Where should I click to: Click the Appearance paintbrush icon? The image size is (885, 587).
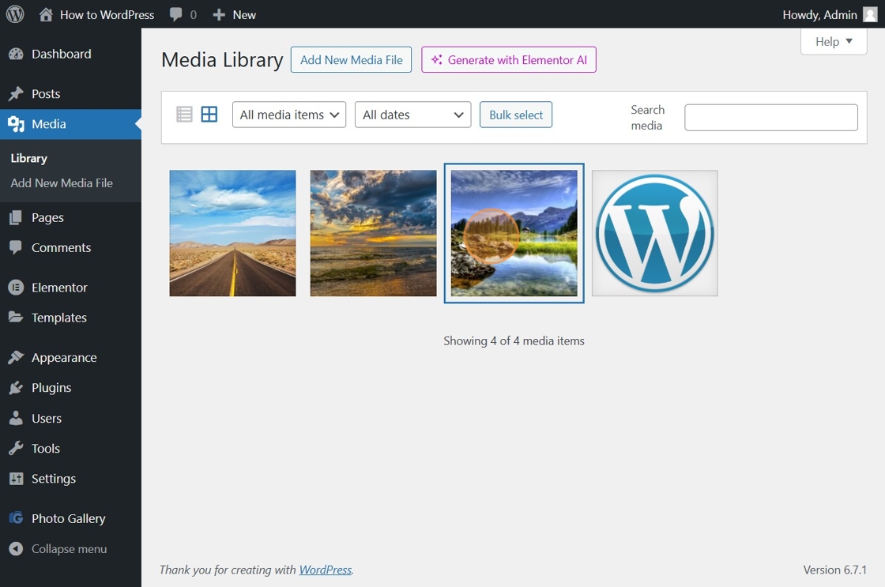coord(16,357)
